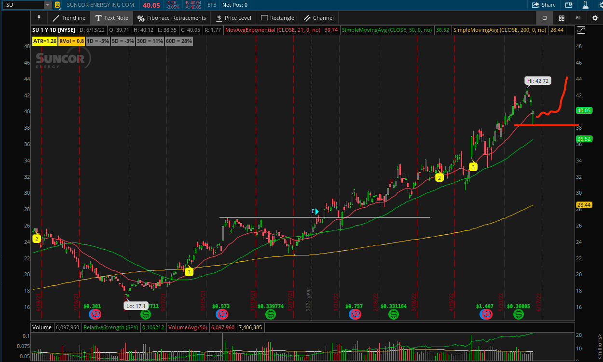Click the price axis scale curve icon
This screenshot has width=603, height=362.
581,30
